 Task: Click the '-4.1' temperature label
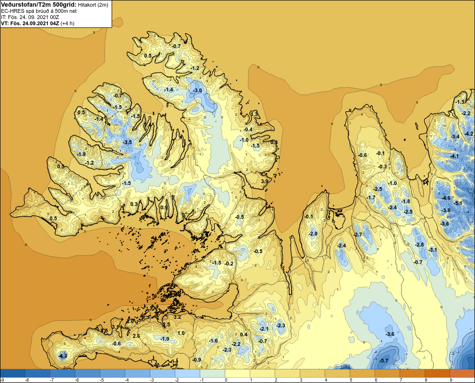coord(455,157)
